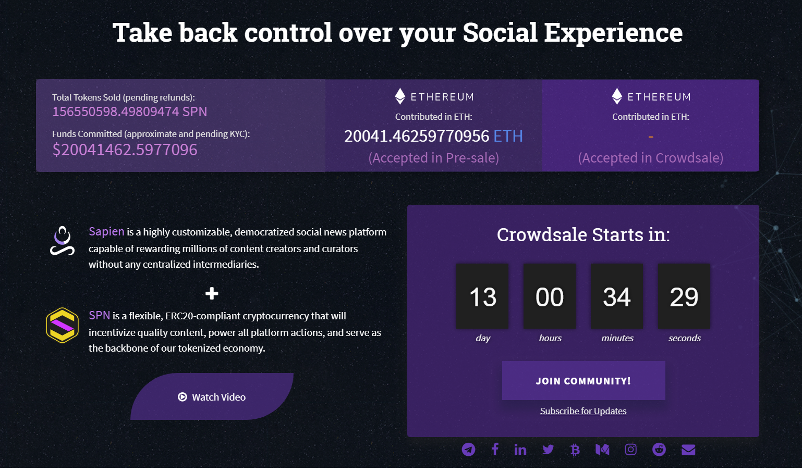Click the email envelope icon
802x473 pixels.
click(x=688, y=450)
